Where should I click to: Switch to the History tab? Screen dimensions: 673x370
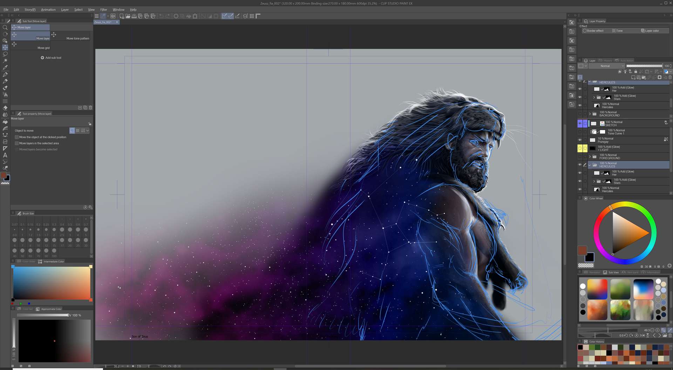[605, 61]
